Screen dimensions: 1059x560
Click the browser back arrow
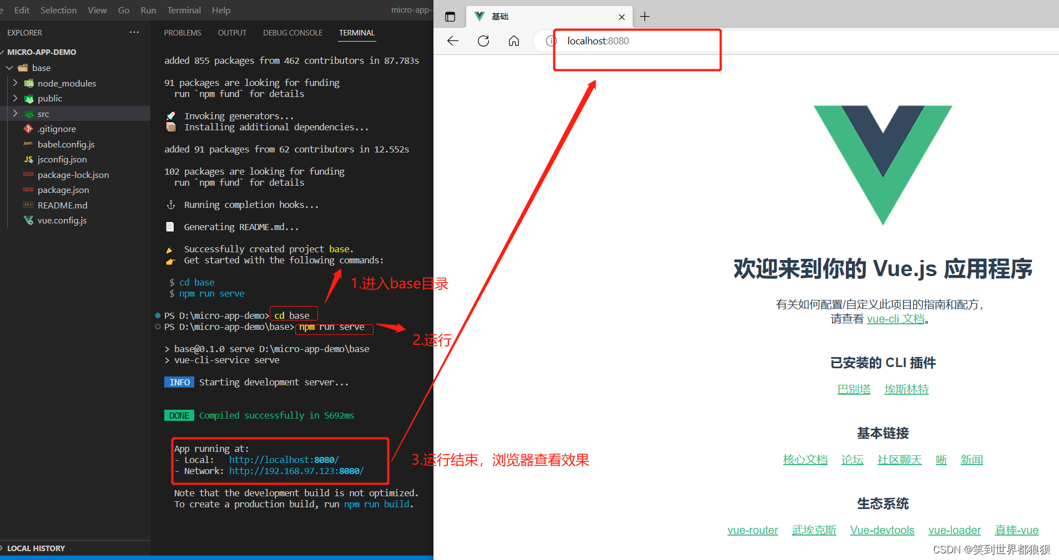(x=453, y=41)
